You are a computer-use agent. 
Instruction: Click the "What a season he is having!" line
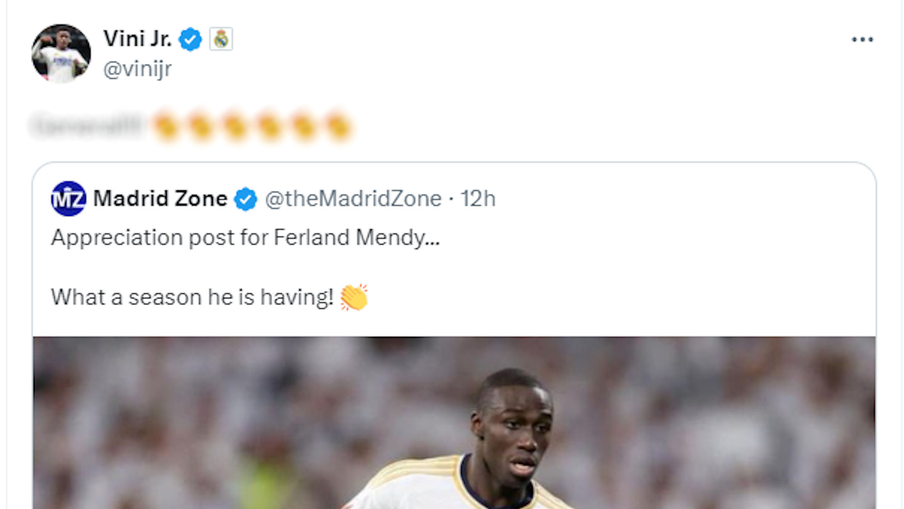click(x=192, y=297)
